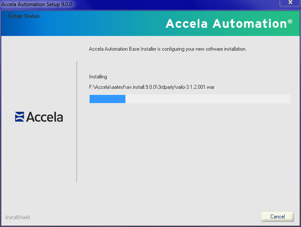This screenshot has width=301, height=227.
Task: Click the empty portion of the progress bar
Action: [x=208, y=99]
